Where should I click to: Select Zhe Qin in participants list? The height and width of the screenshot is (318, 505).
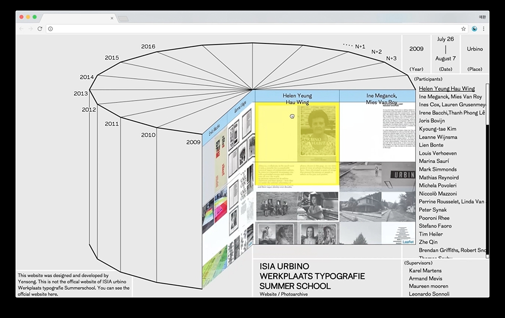[x=428, y=242]
